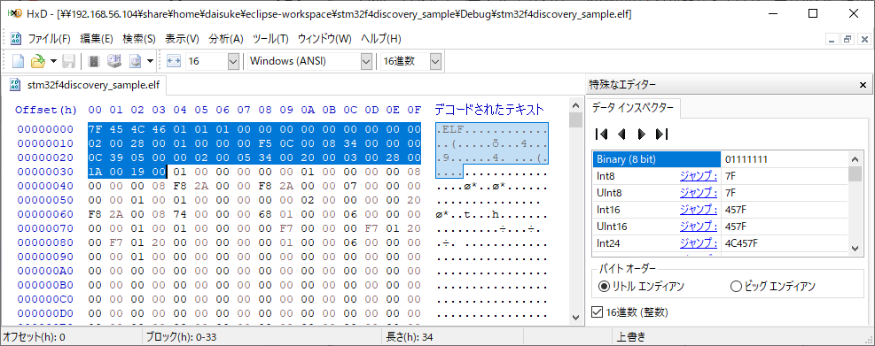Image resolution: width=875 pixels, height=346 pixels.
Task: Click the 上書き overwrite mode indicator
Action: (631, 337)
